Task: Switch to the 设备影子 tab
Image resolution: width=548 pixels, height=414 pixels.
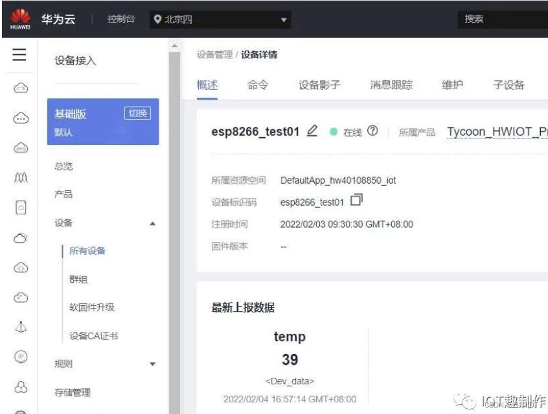Action: (319, 85)
